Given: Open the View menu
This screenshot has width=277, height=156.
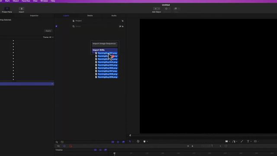Looking at the screenshot, I should click(x=35, y=1).
